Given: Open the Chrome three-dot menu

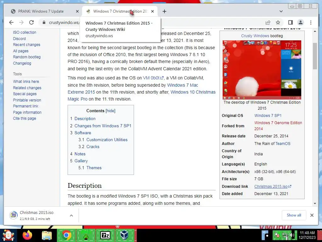Looking at the screenshot, I should point(311,22).
